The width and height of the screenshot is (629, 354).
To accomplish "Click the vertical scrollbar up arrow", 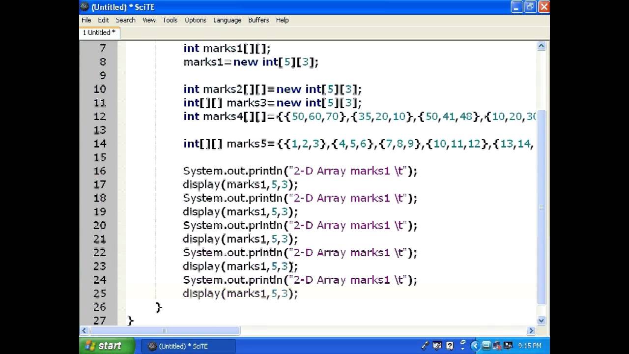I will coord(541,46).
